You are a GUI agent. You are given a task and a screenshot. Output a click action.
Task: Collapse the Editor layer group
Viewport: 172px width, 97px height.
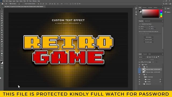point(142,65)
